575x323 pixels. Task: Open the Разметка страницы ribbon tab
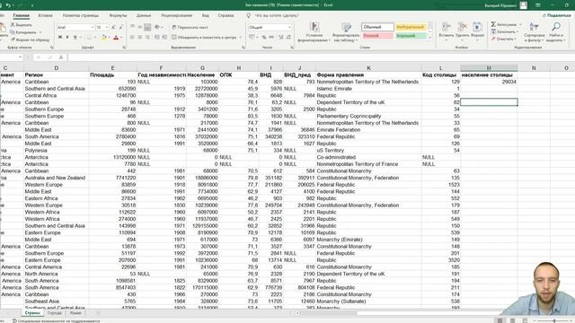click(x=81, y=15)
